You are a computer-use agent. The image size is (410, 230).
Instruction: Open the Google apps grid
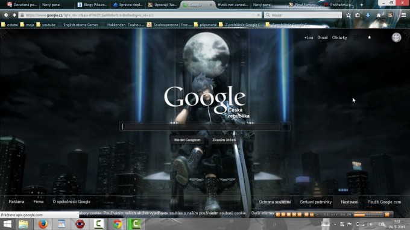pos(356,37)
